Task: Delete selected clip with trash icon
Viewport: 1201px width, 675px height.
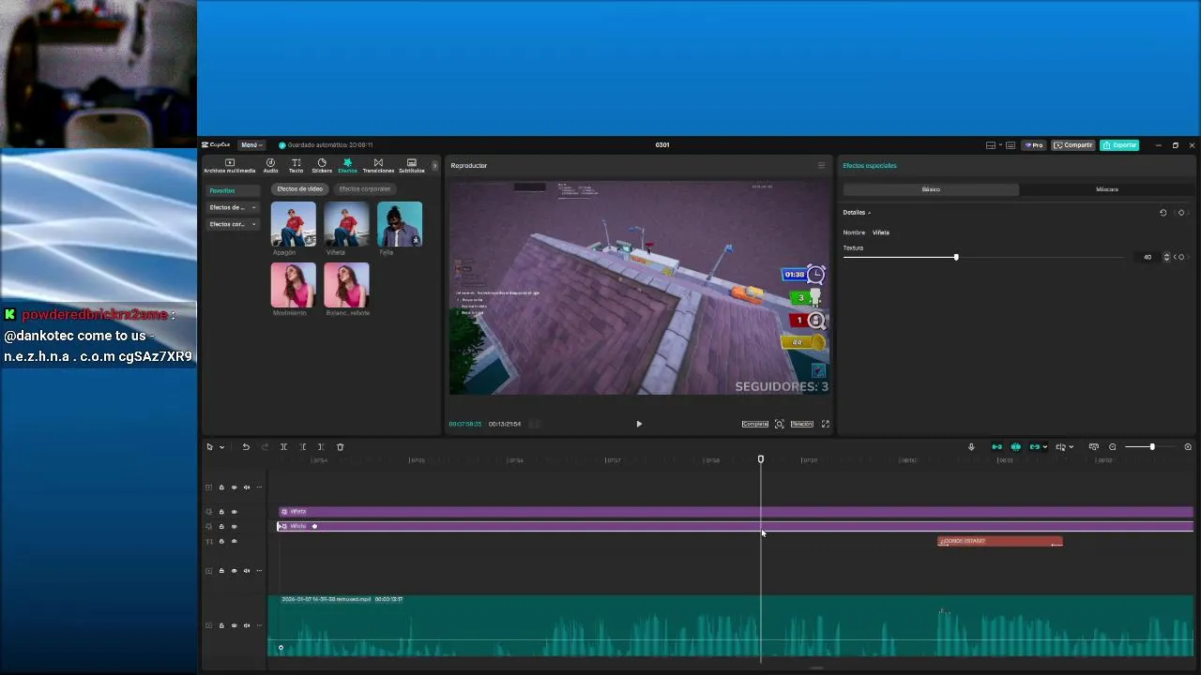Action: [x=341, y=447]
